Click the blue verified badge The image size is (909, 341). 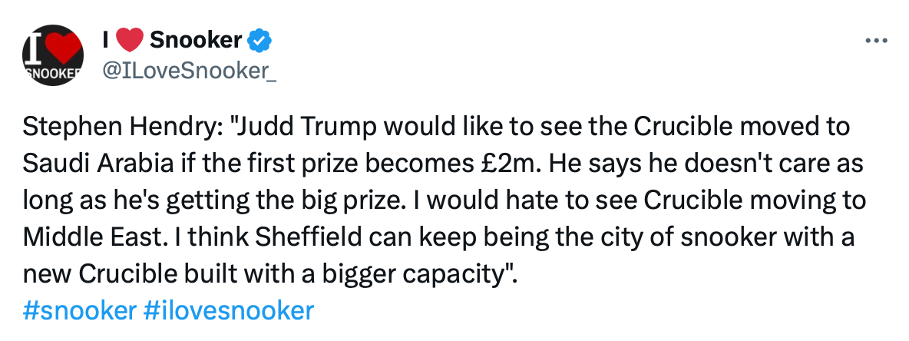(263, 38)
